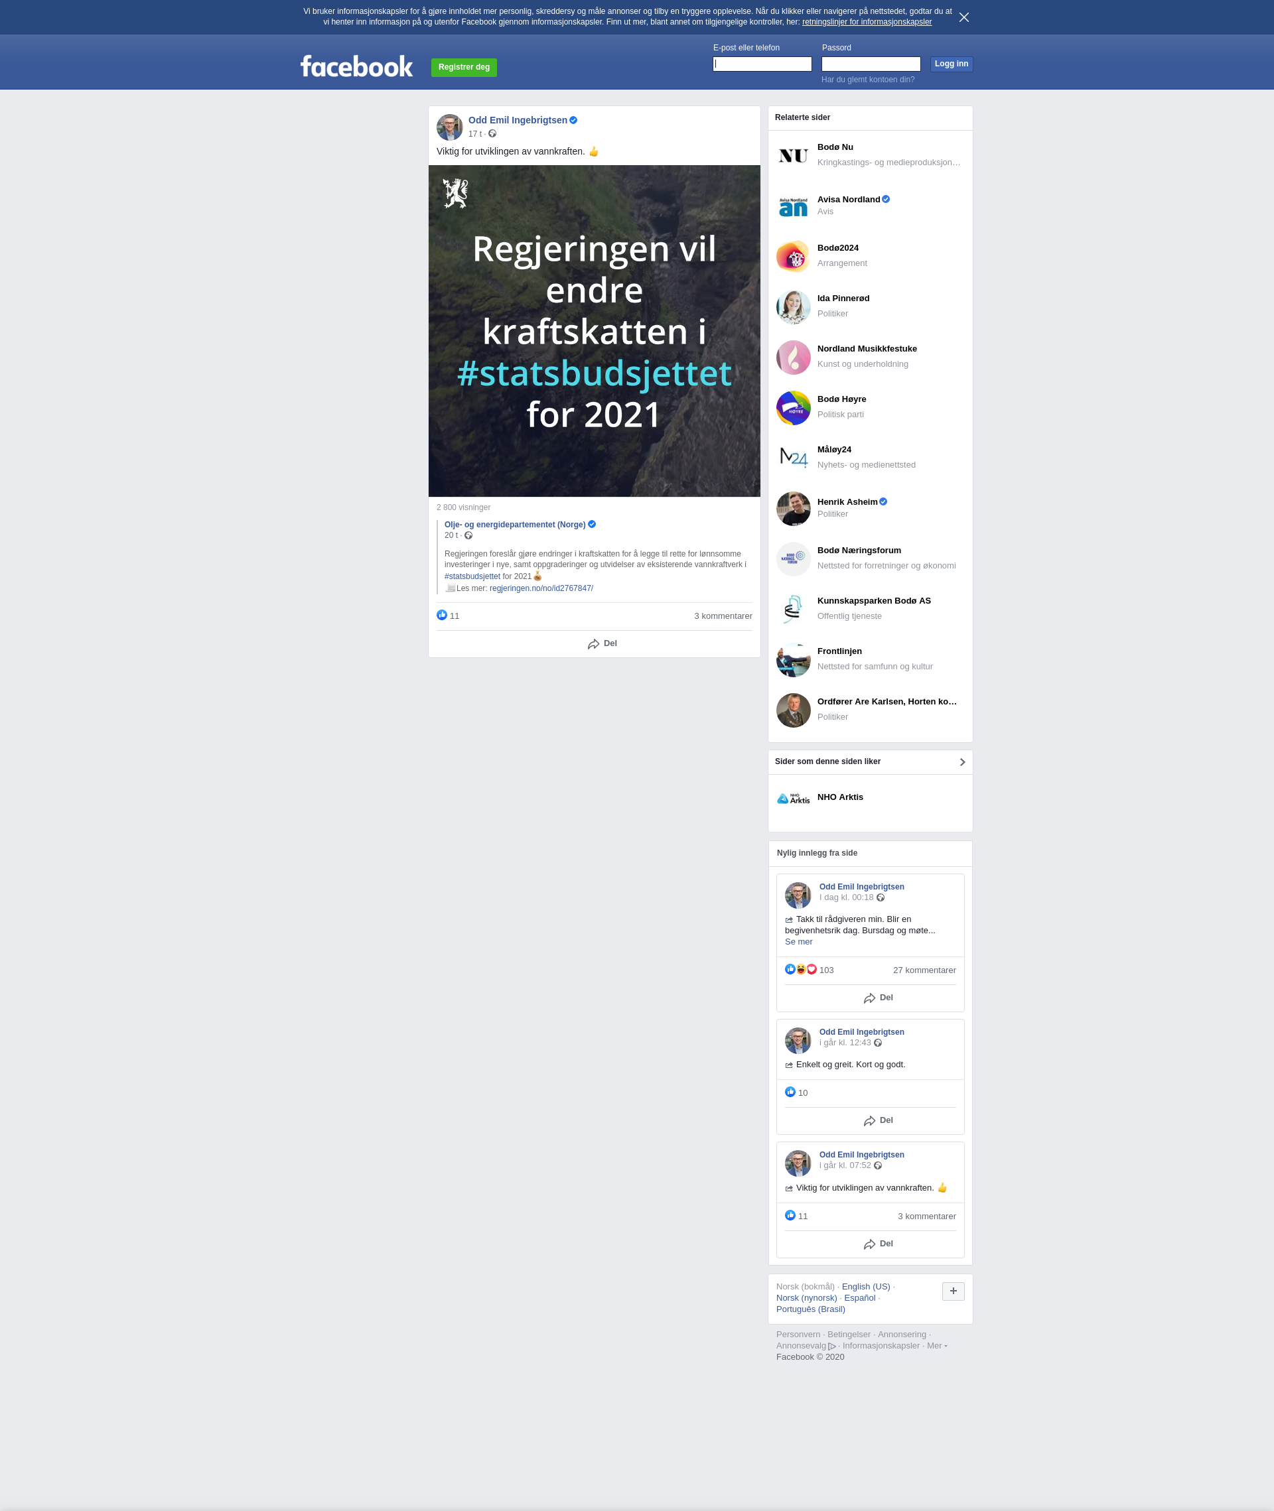Click Del share arrow on main post
Image resolution: width=1274 pixels, height=1511 pixels.
(x=594, y=644)
